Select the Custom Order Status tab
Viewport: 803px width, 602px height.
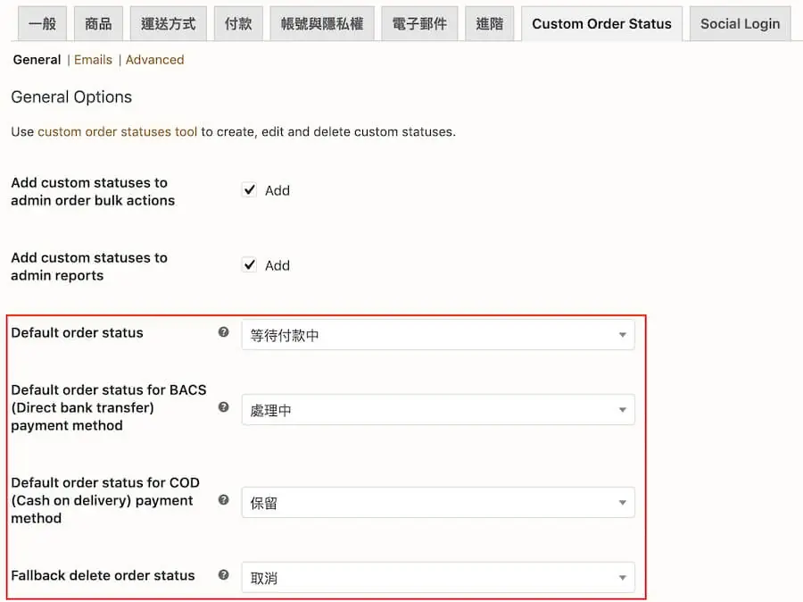point(601,23)
